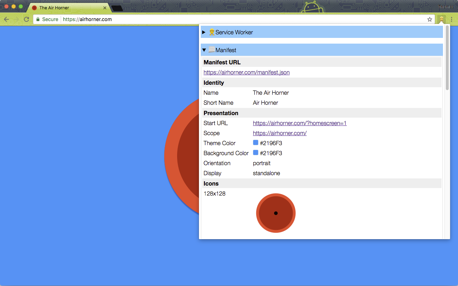458x286 pixels.
Task: Open the Start URL homescreen link
Action: click(299, 123)
